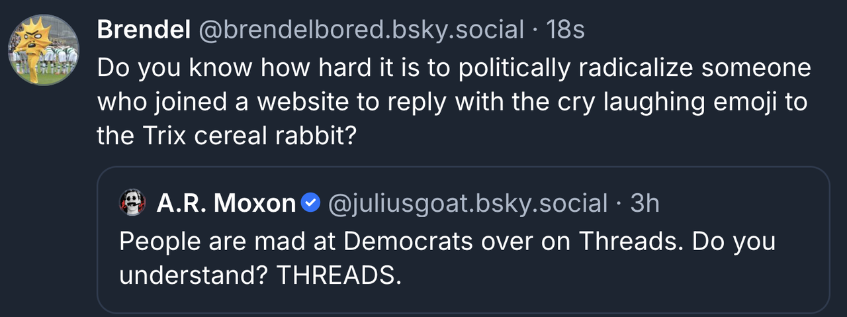Click Brendel's sun mascot profile avatar
Image resolution: width=847 pixels, height=317 pixels.
click(43, 50)
